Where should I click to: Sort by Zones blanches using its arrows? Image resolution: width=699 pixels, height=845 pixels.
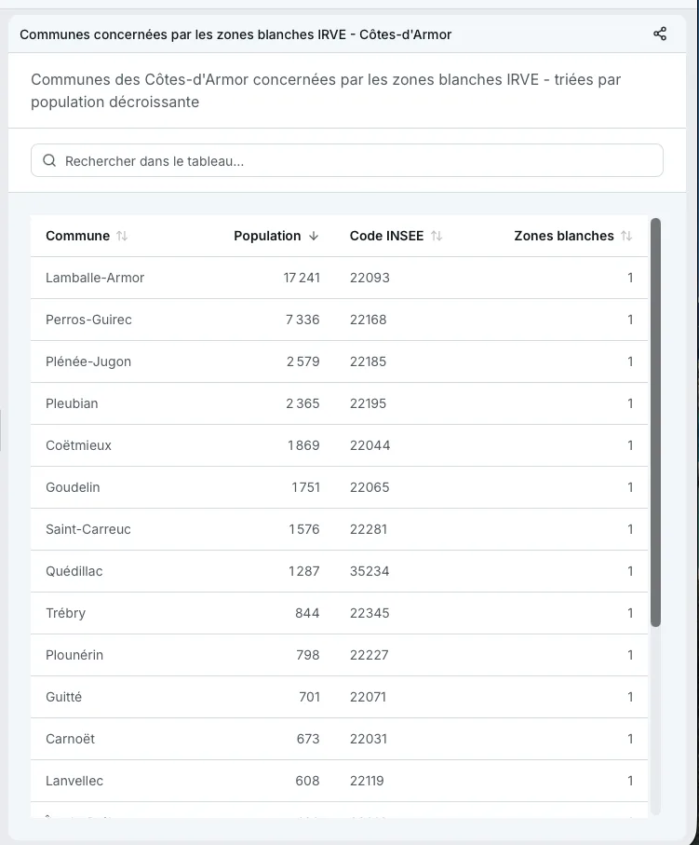pyautogui.click(x=626, y=236)
